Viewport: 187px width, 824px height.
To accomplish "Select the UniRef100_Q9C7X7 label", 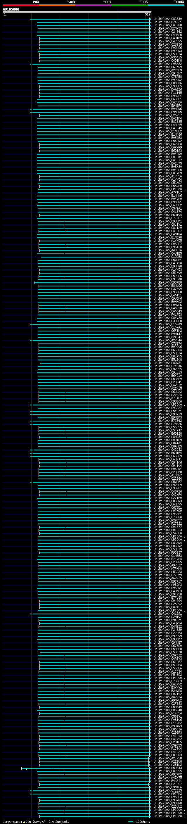I will pos(168,408).
